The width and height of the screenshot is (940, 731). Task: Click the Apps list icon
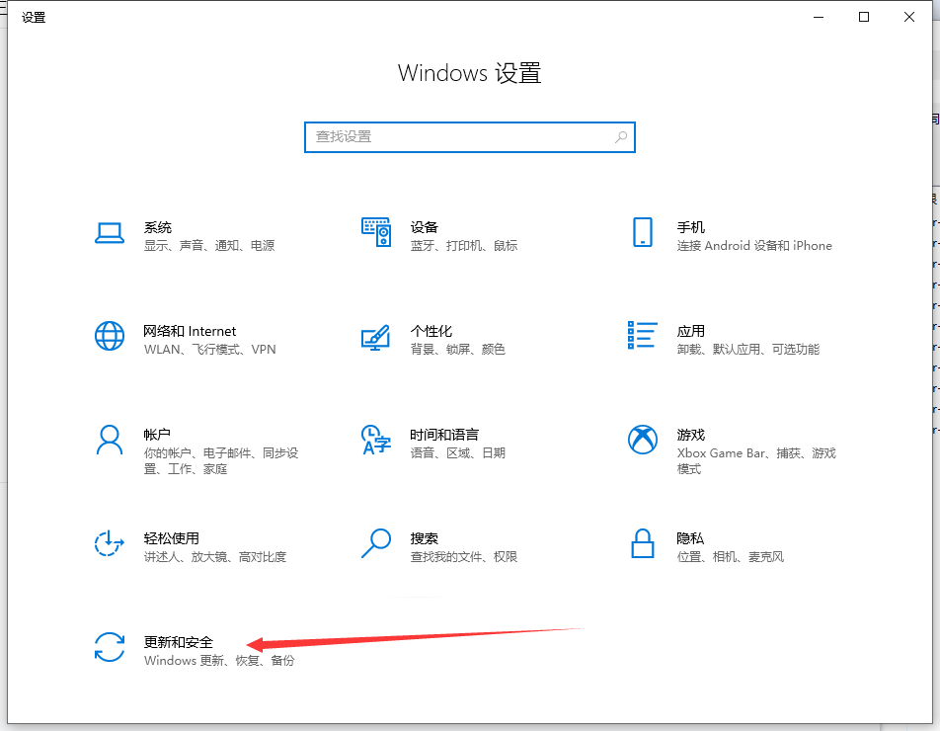(x=643, y=335)
